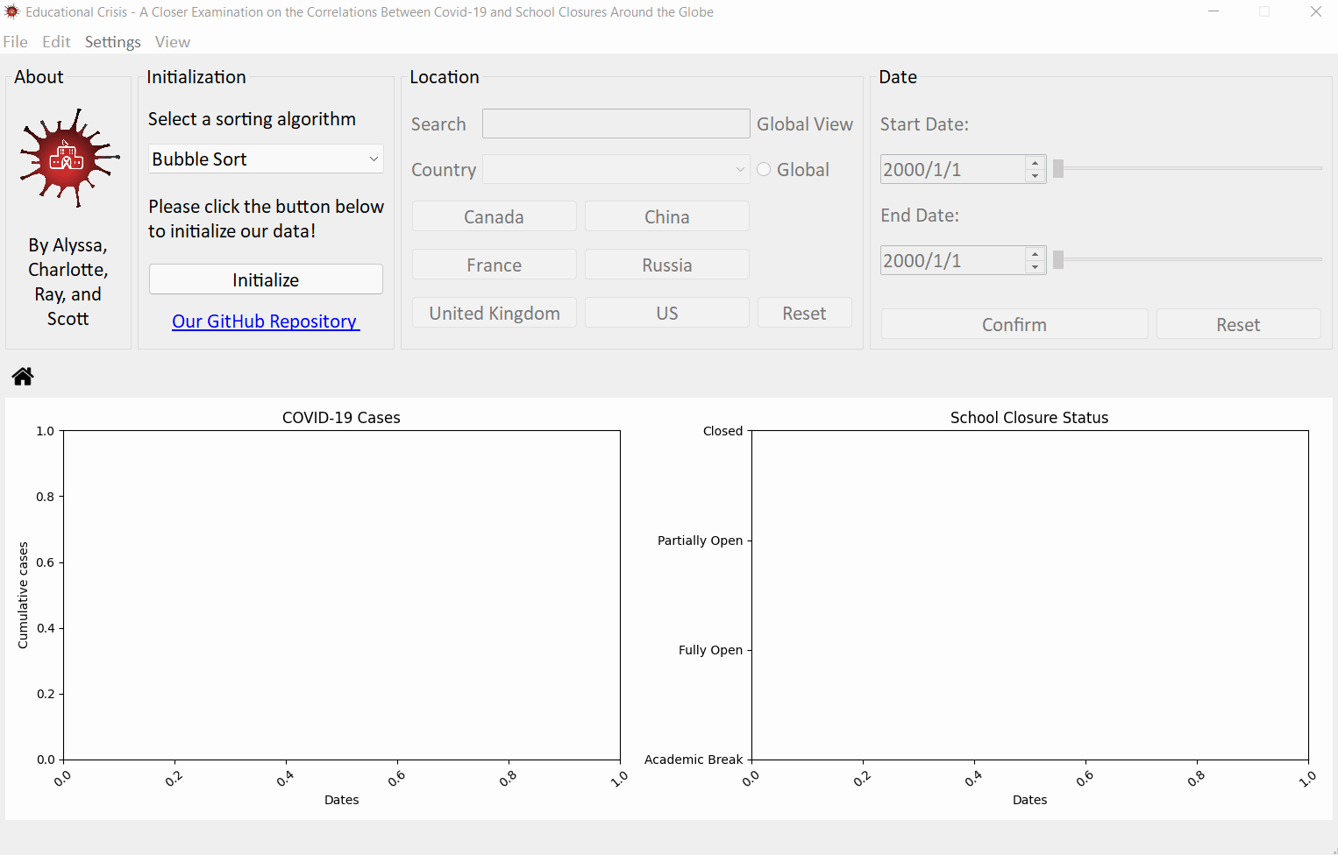This screenshot has height=855, width=1338.
Task: Click the 'Partially Open' axis label
Action: [701, 541]
